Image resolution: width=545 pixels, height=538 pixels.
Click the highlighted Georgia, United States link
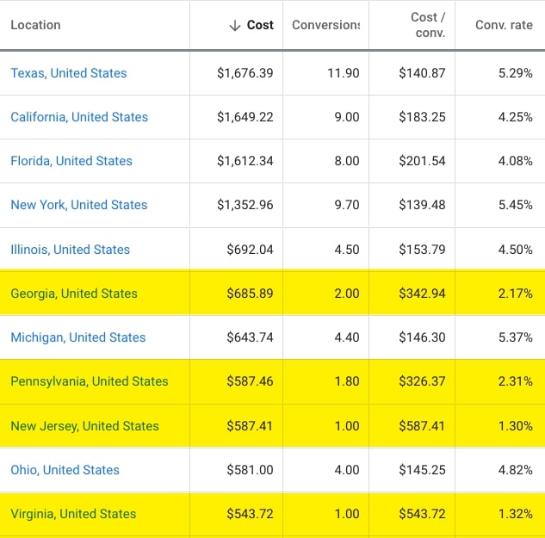(74, 294)
